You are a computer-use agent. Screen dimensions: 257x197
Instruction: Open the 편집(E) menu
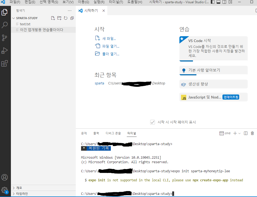pos(30,2)
